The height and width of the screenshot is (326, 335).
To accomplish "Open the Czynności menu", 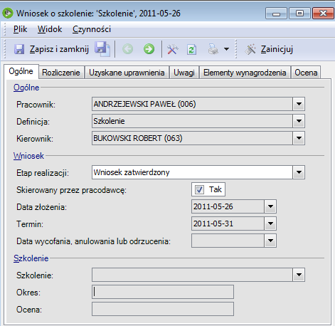I will pyautogui.click(x=92, y=29).
